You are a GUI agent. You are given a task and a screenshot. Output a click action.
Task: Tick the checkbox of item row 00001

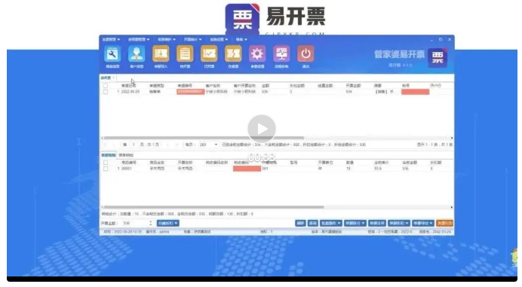coord(105,169)
